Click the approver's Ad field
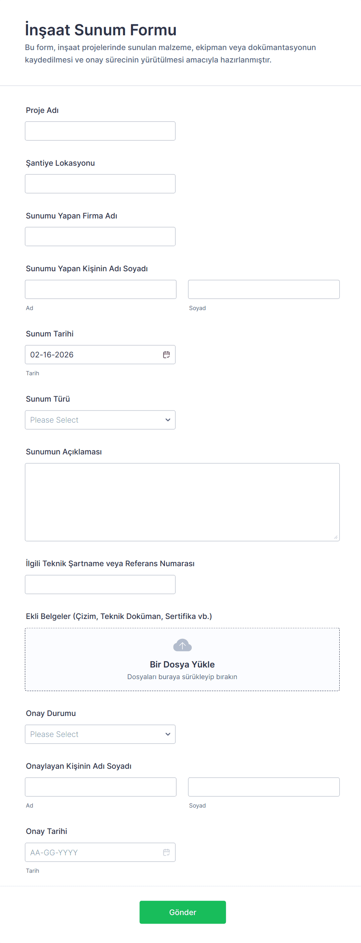This screenshot has height=943, width=361. point(101,787)
